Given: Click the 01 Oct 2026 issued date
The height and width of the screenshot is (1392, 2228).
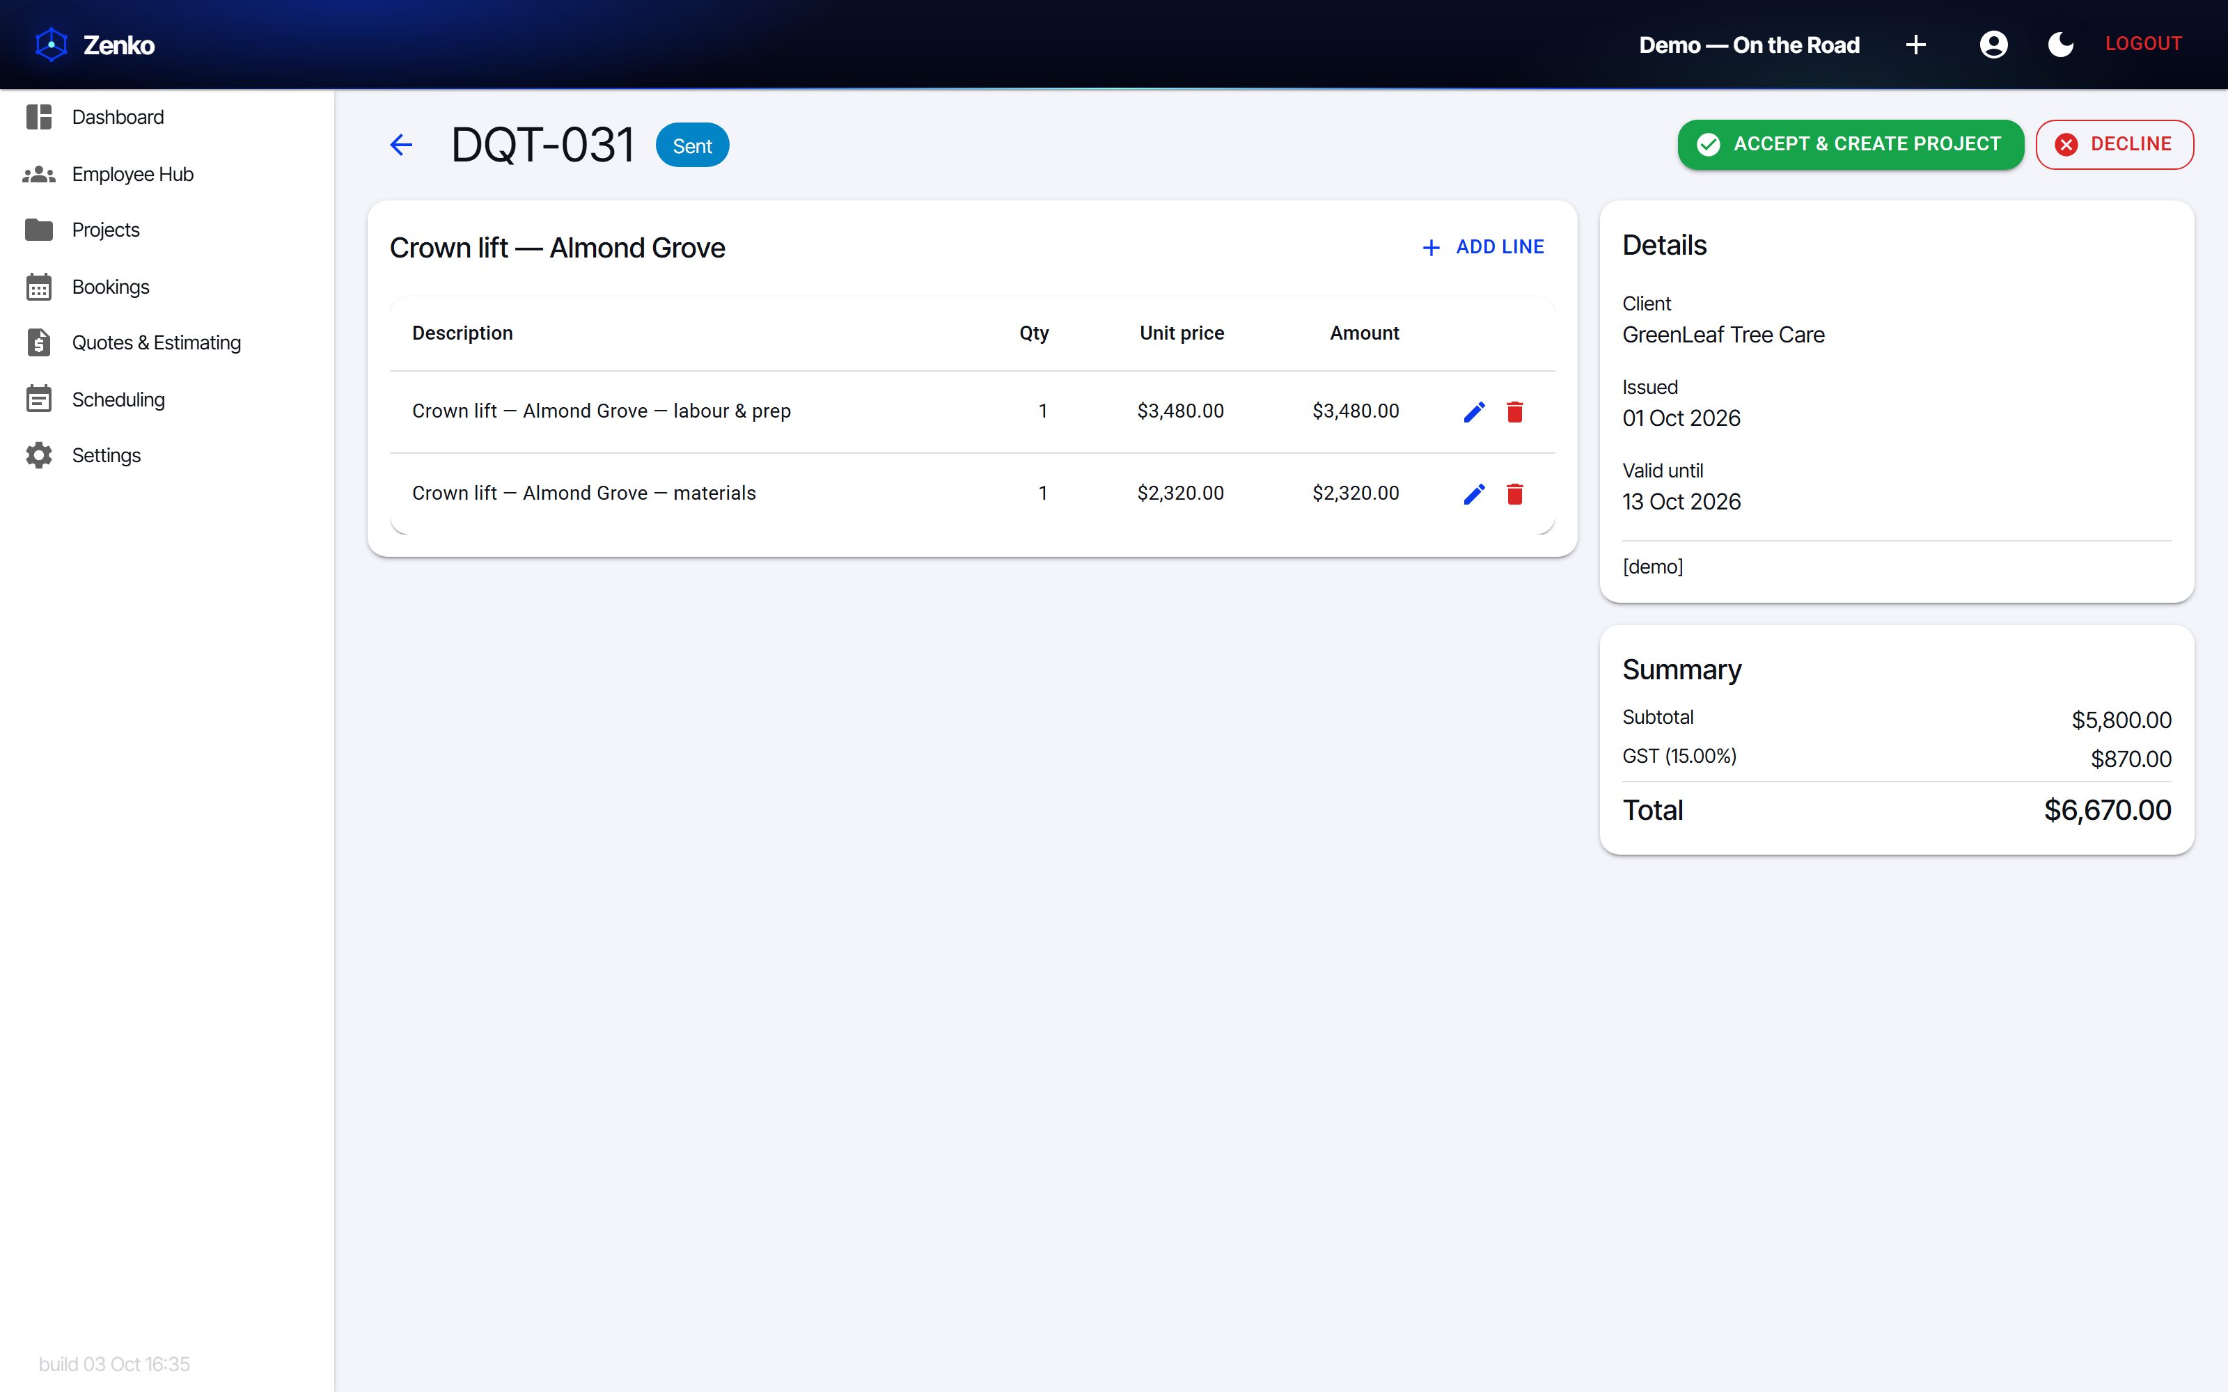Looking at the screenshot, I should pyautogui.click(x=1681, y=418).
